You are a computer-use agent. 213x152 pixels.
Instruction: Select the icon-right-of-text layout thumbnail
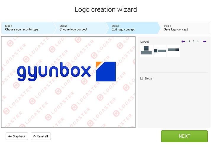(173, 51)
